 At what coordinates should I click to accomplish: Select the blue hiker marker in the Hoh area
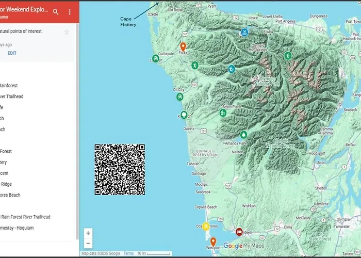pos(232,69)
